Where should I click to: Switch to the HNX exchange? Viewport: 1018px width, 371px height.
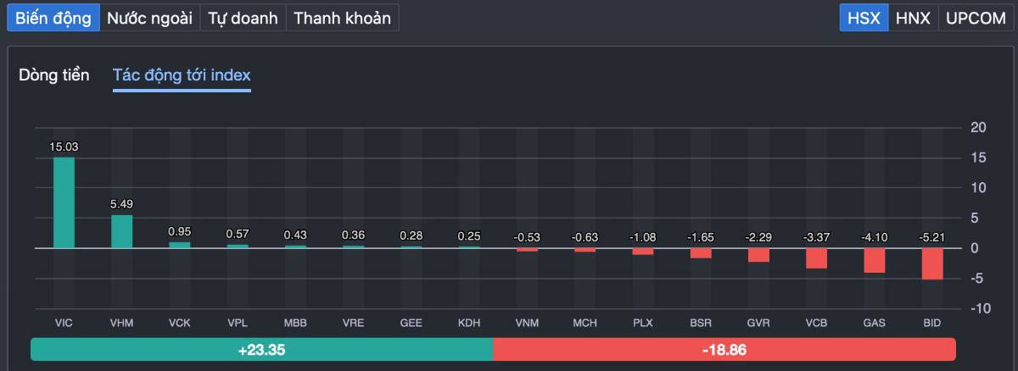click(x=913, y=18)
